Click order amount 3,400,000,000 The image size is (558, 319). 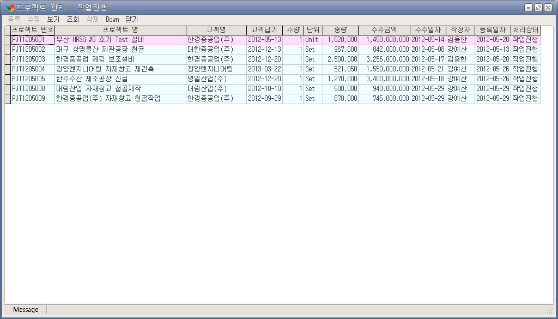click(x=384, y=79)
